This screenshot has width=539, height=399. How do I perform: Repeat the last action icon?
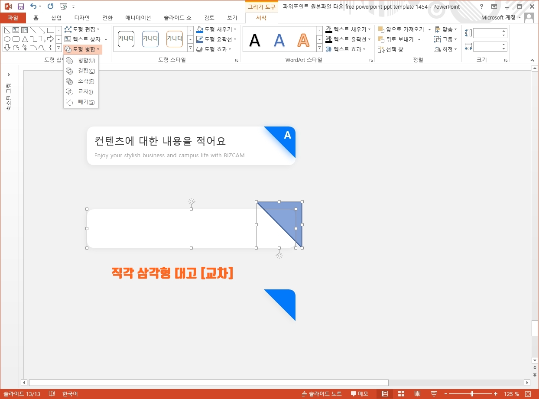(x=51, y=6)
